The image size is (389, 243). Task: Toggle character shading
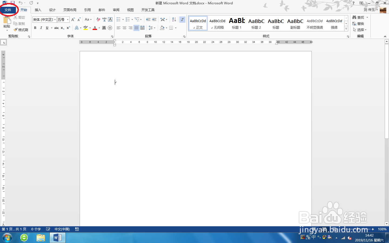(x=104, y=28)
